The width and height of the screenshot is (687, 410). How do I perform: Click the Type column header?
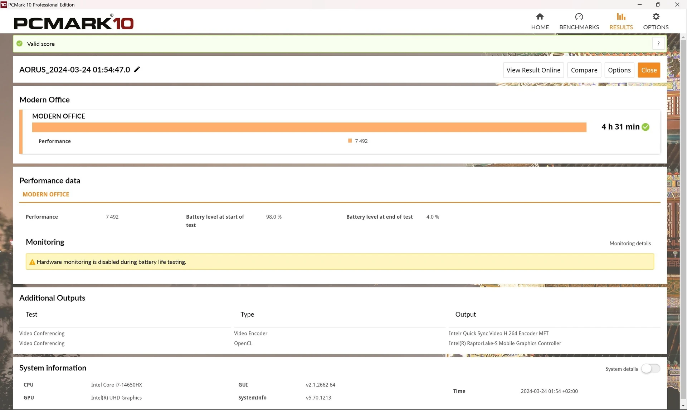pyautogui.click(x=247, y=314)
